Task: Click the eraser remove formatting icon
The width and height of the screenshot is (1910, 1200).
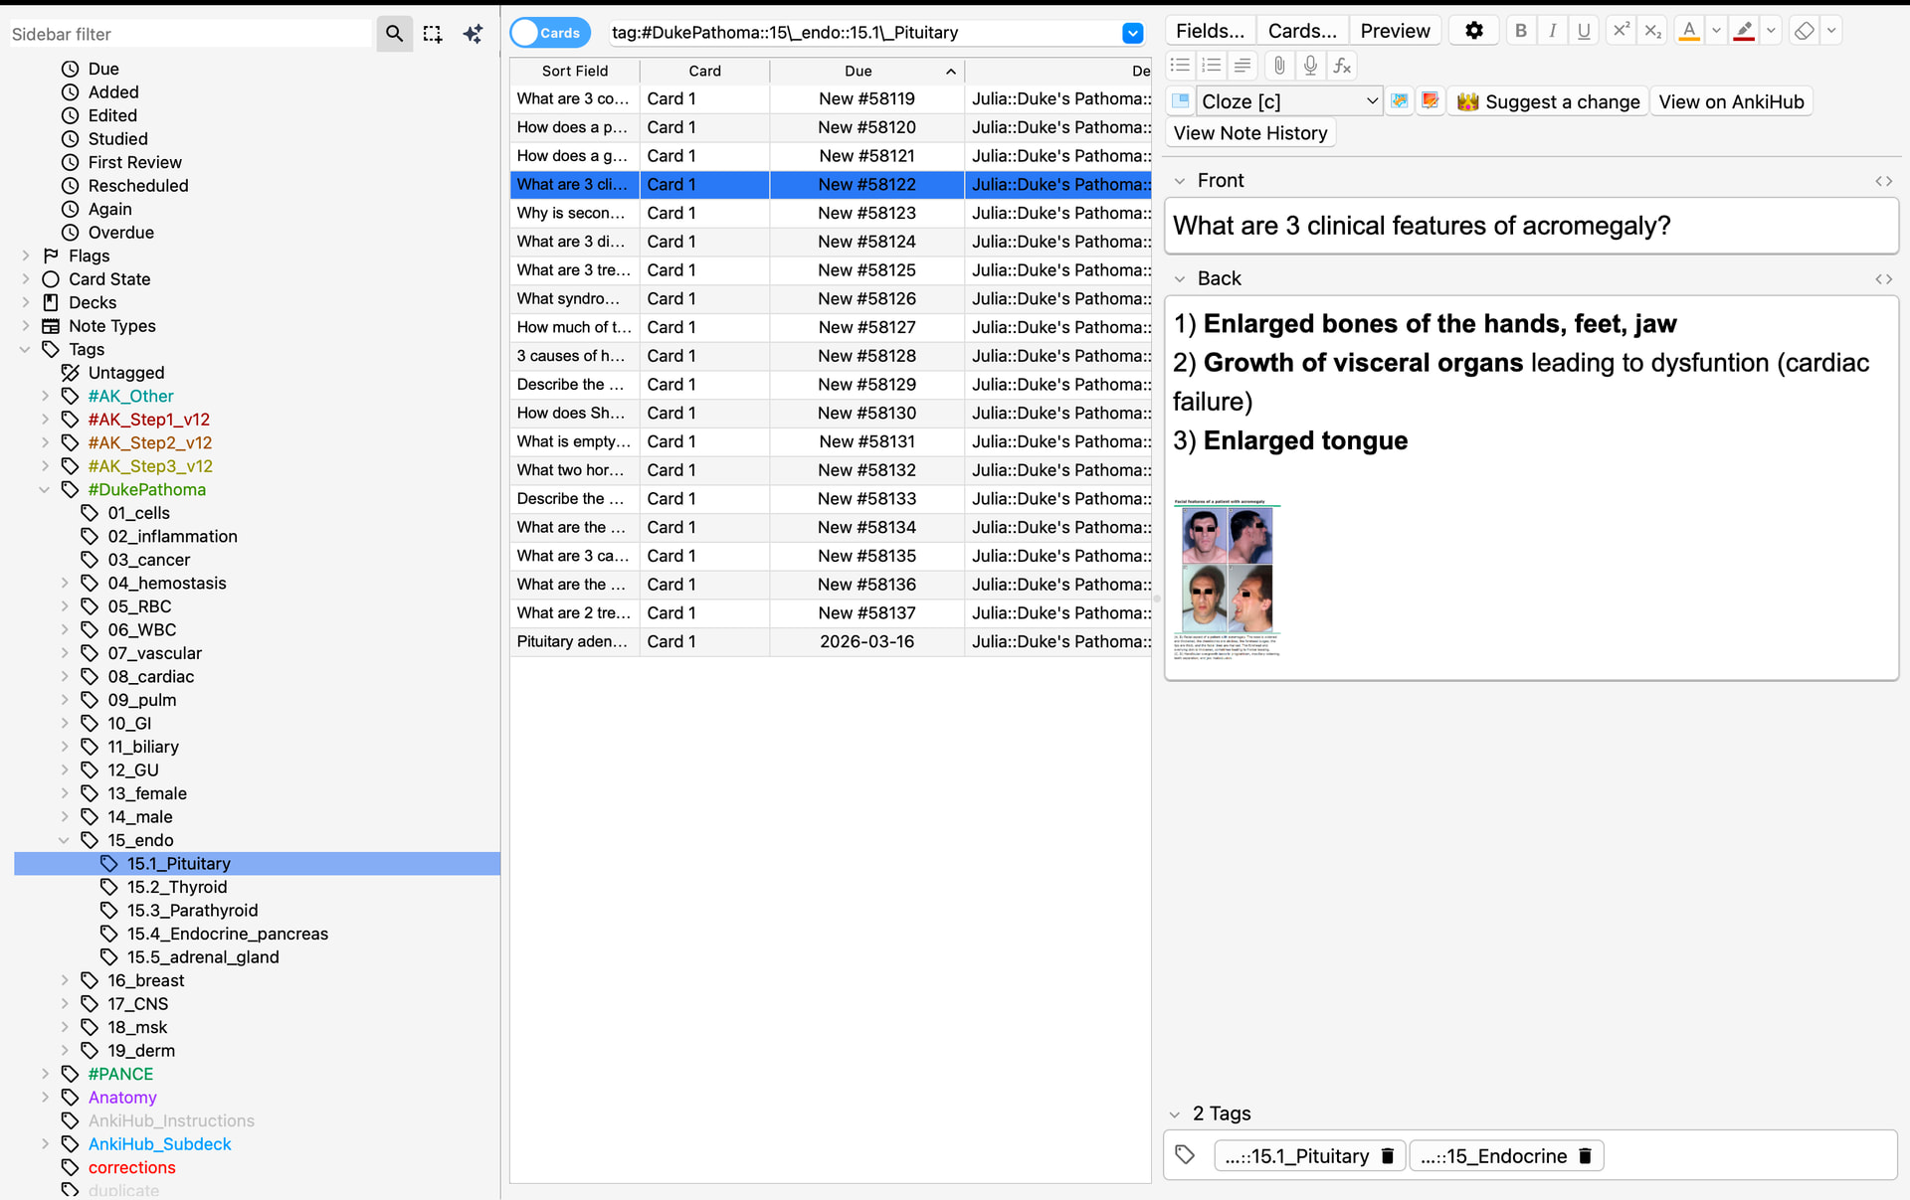Action: pyautogui.click(x=1804, y=31)
